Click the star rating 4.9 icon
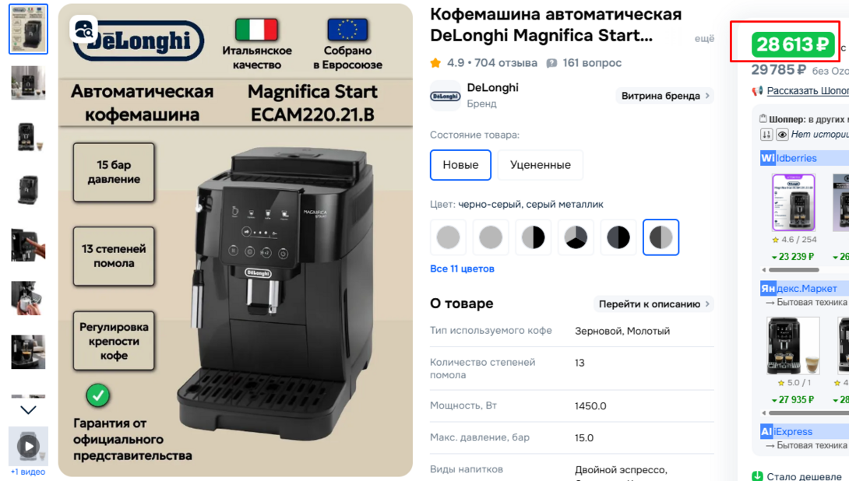Image resolution: width=849 pixels, height=481 pixels. [435, 63]
